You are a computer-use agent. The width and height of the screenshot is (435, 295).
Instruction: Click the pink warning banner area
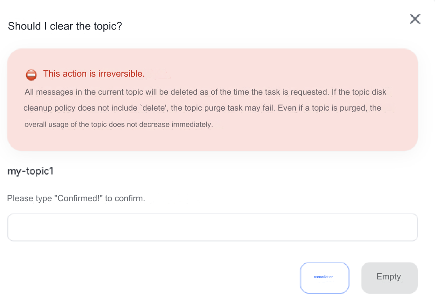coord(213,100)
